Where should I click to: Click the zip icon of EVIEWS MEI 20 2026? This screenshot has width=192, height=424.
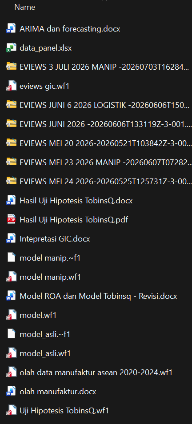point(11,143)
